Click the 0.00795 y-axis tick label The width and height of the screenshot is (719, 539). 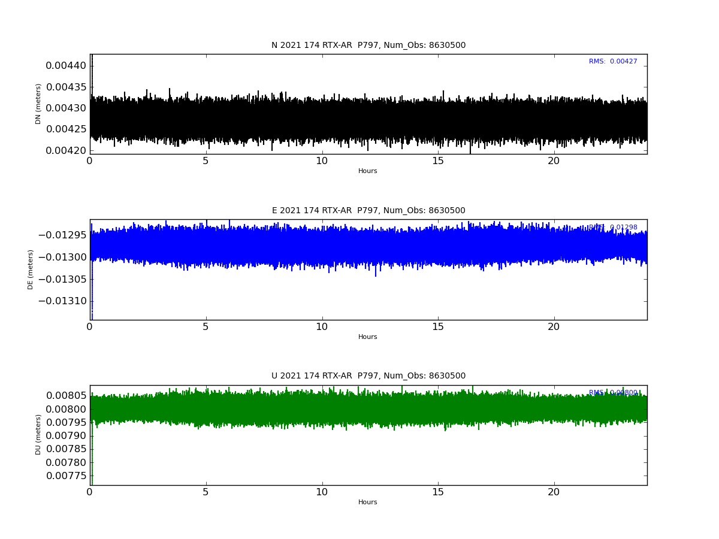[66, 423]
